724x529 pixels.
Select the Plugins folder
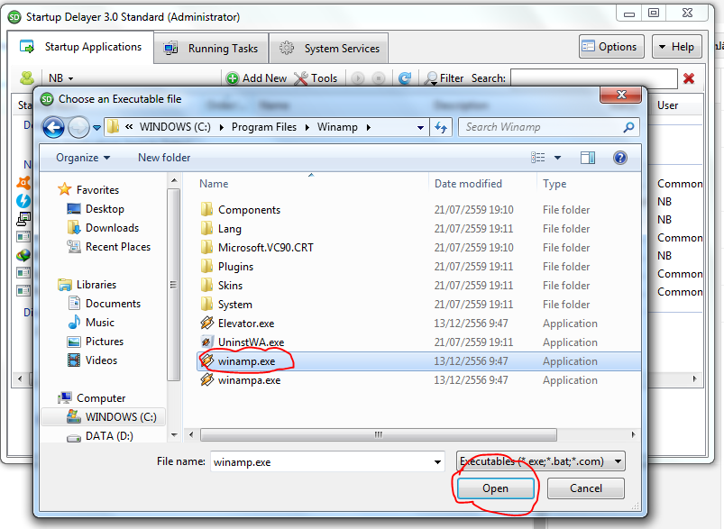coord(227,267)
